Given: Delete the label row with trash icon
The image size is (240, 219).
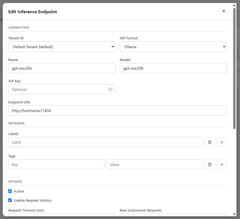Looking at the screenshot, I should [x=210, y=142].
